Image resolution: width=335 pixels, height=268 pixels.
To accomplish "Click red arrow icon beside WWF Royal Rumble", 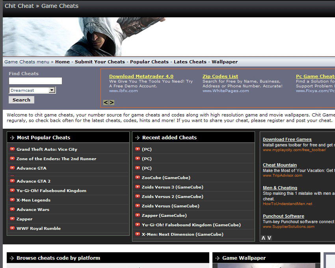I will 12,228.
